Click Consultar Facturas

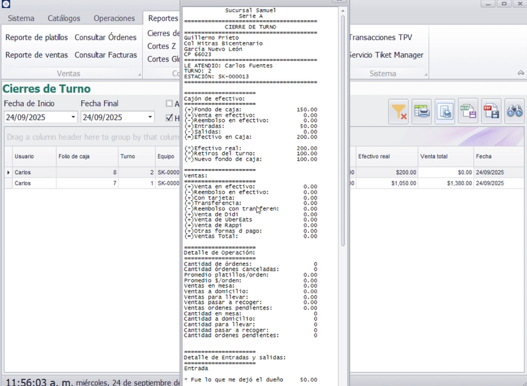(x=106, y=55)
